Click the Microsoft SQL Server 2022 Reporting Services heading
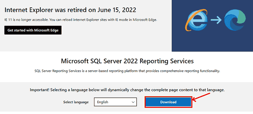253x114 pixels. (127, 61)
